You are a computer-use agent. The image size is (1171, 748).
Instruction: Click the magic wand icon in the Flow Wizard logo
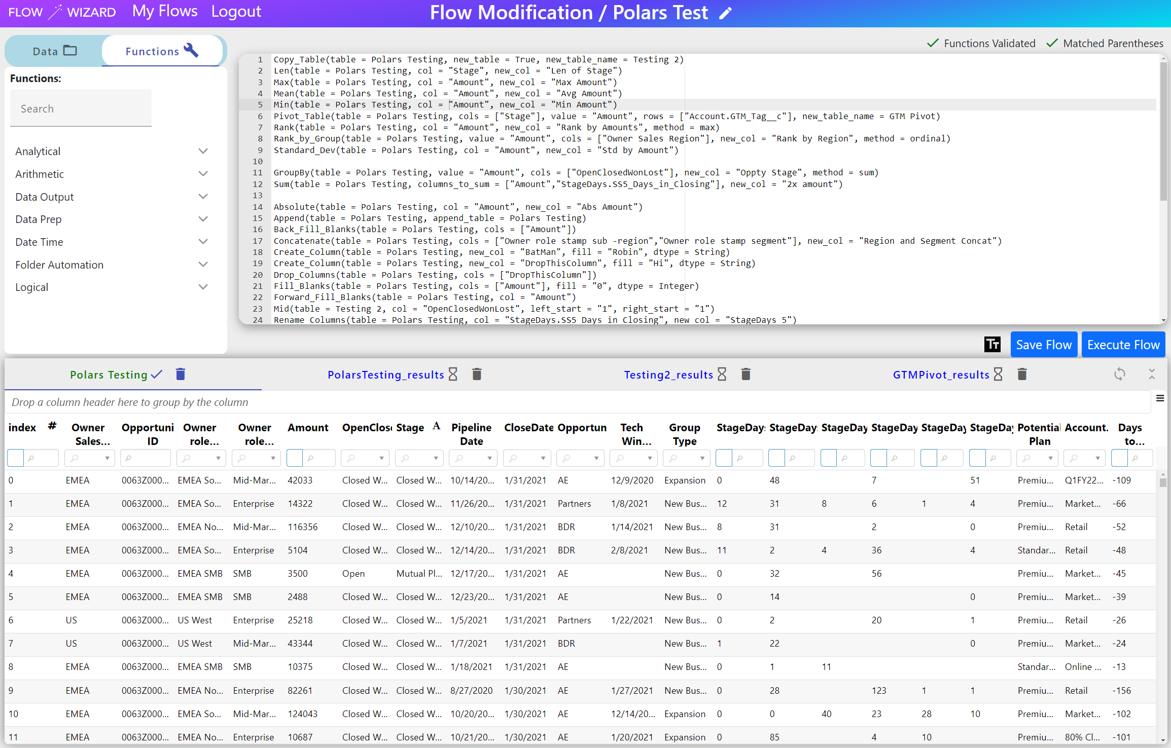[55, 12]
